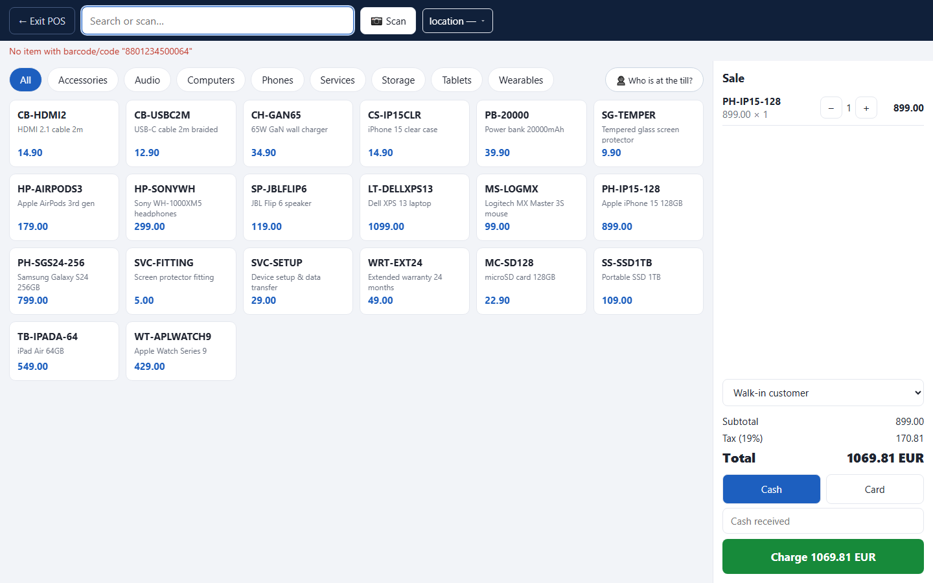Click the Total 1069.81 EUR amount

[885, 458]
